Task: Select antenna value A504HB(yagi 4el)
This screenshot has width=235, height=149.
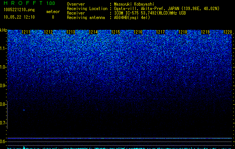Action: (132, 18)
